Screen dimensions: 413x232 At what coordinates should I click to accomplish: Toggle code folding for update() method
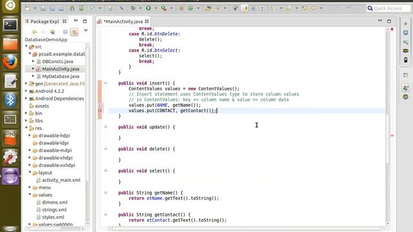coord(106,127)
